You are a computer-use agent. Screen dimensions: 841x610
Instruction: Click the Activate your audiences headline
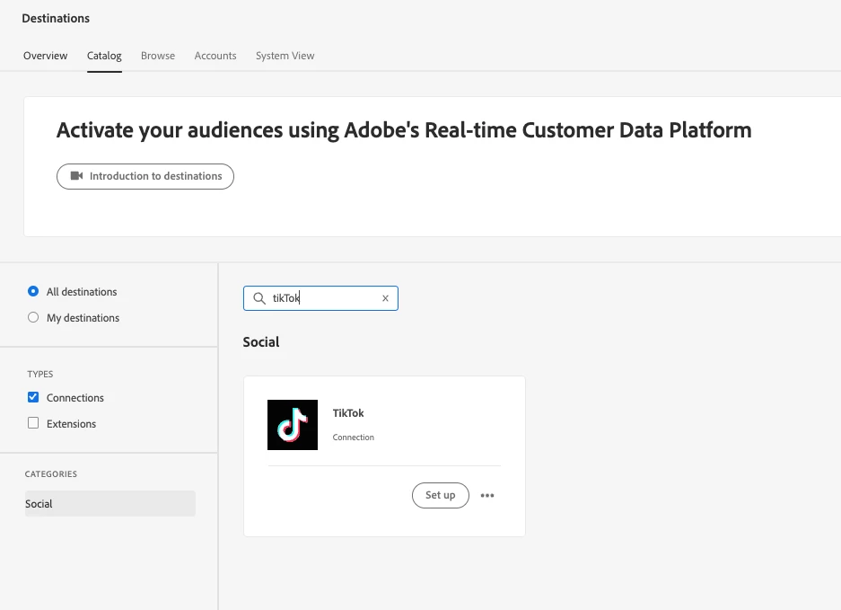[x=404, y=130]
